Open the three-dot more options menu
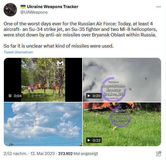Viewport: 166px width, 160px height. coord(158,7)
